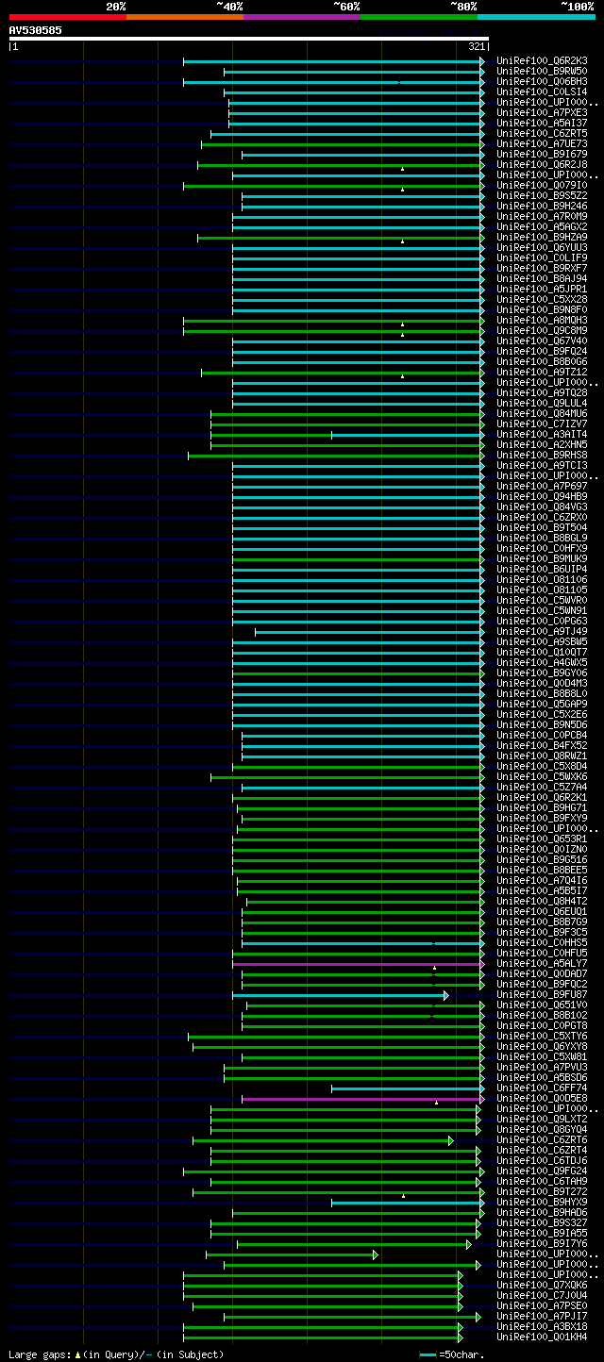604x1362 pixels.
Task: Select the UniRef100_A5ALY7 label
Action: [x=542, y=964]
